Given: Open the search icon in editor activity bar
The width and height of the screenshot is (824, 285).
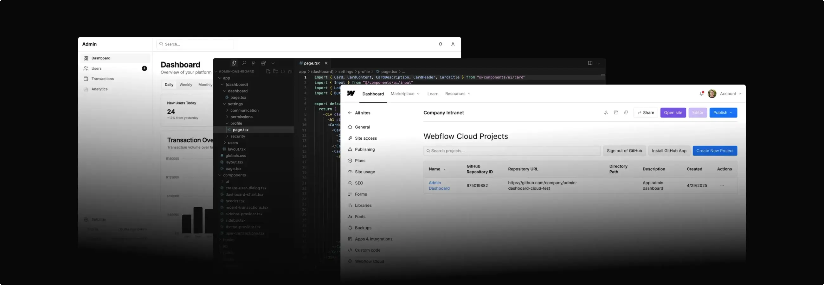Looking at the screenshot, I should 244,63.
